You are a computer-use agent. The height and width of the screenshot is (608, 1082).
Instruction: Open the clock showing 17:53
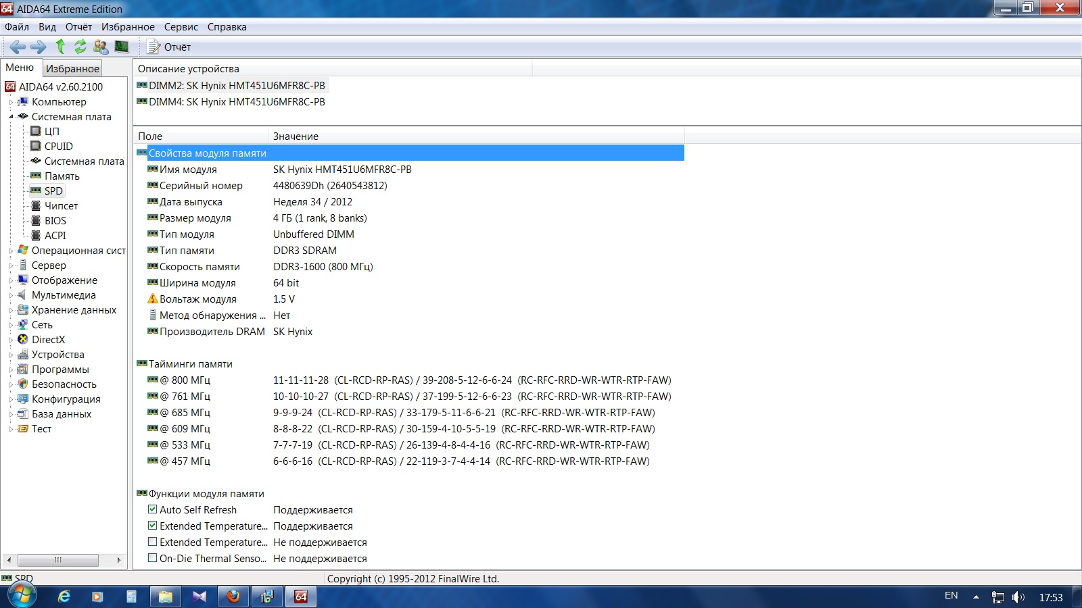point(1051,597)
